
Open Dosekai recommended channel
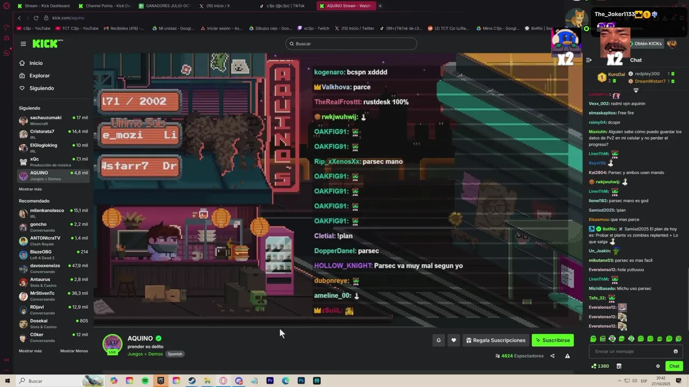tap(53, 324)
